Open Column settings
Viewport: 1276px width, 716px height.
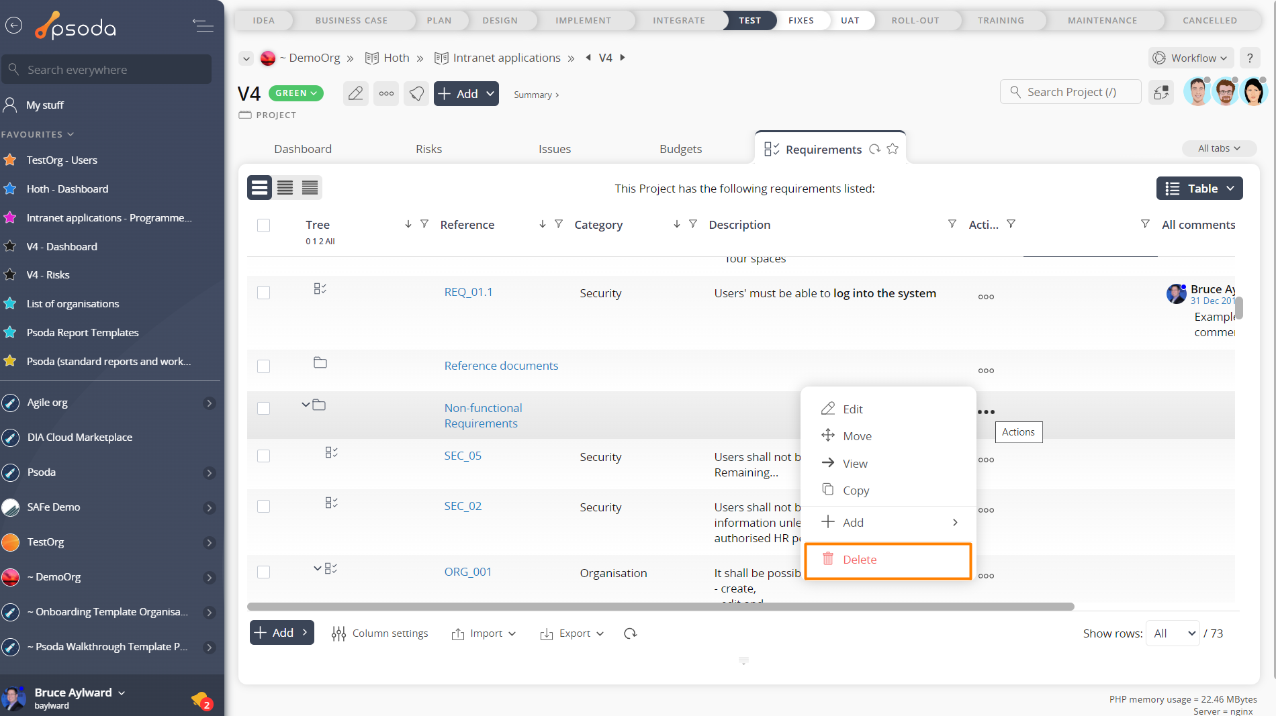[379, 633]
